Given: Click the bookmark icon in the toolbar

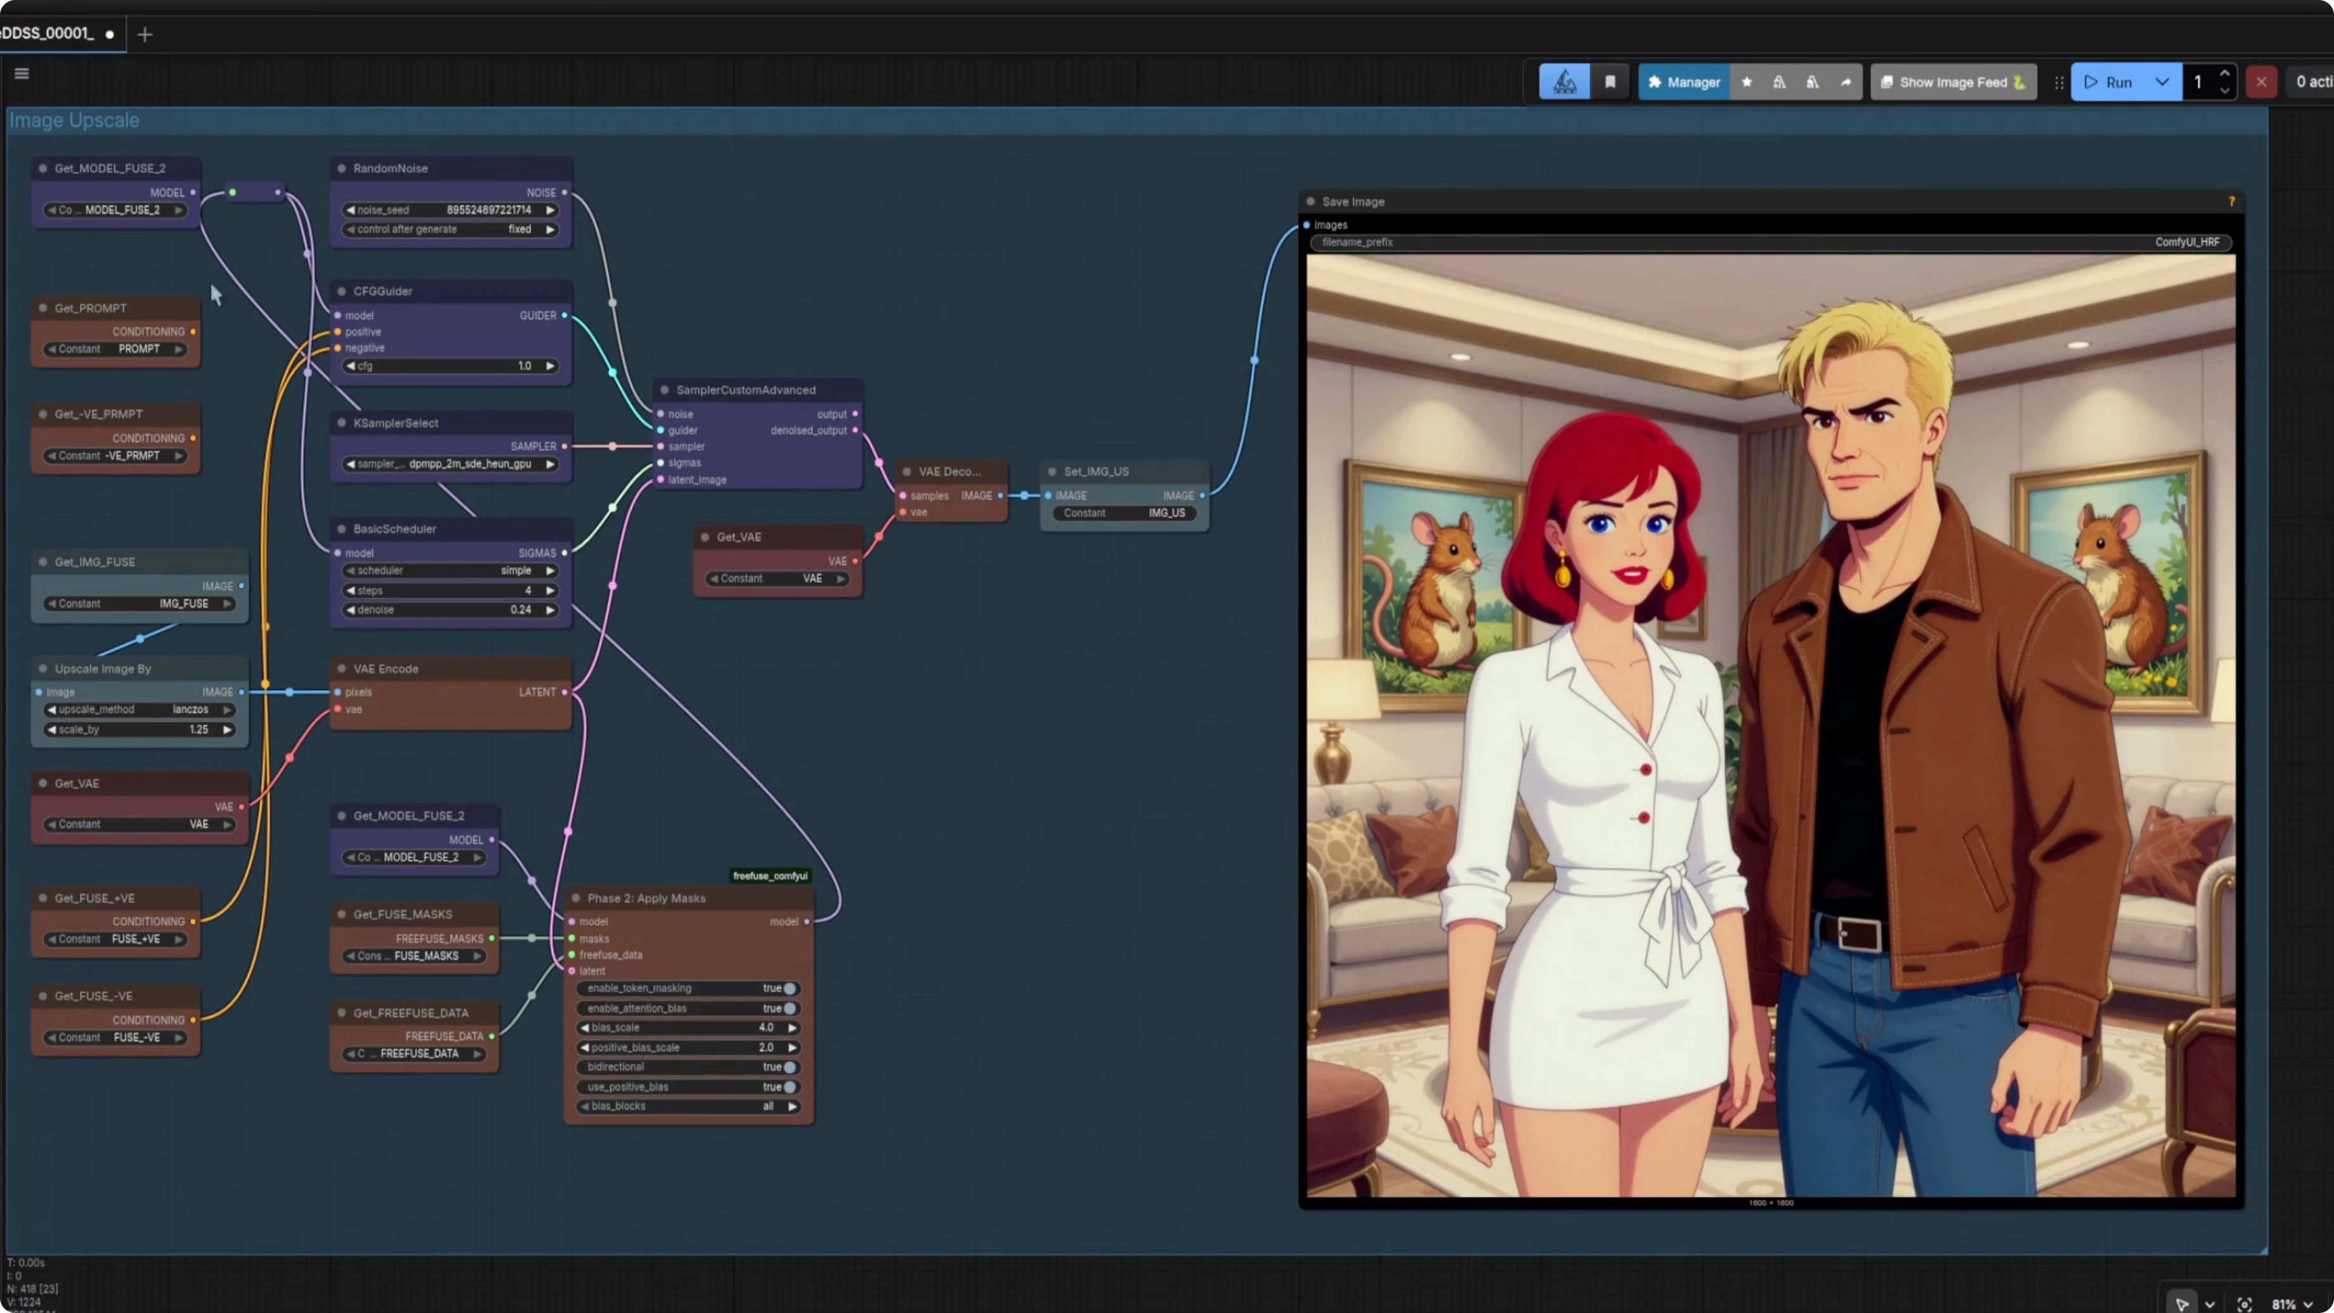Looking at the screenshot, I should pyautogui.click(x=1610, y=82).
